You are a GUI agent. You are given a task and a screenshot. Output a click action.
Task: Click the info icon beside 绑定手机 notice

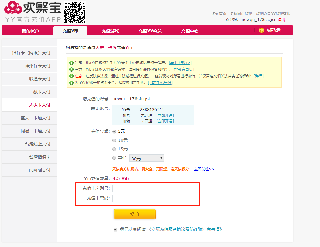pos(71,83)
